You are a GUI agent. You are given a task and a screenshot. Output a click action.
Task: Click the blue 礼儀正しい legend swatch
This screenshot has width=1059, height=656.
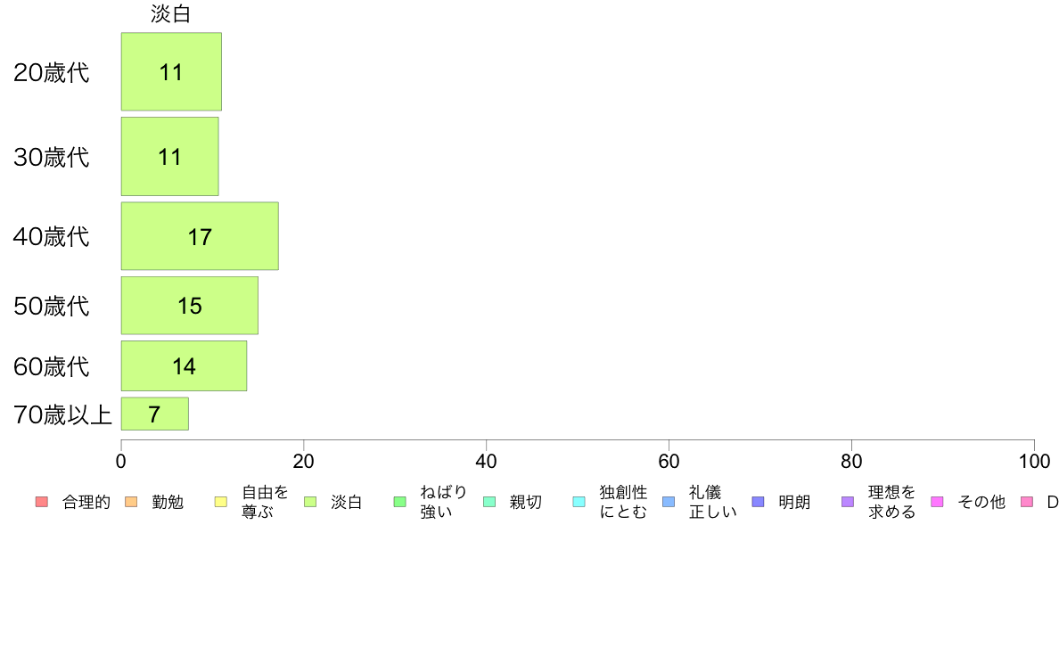(x=669, y=502)
